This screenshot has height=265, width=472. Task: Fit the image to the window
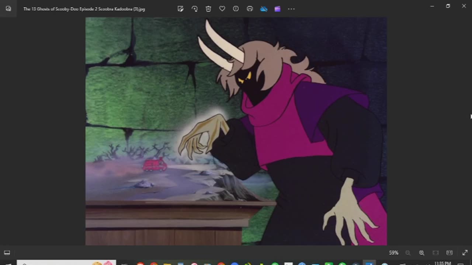pyautogui.click(x=435, y=253)
